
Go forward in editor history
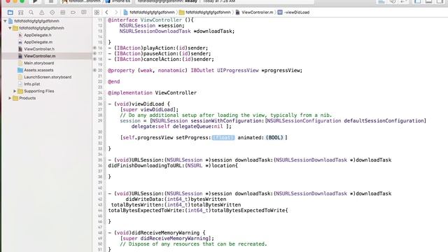116,13
